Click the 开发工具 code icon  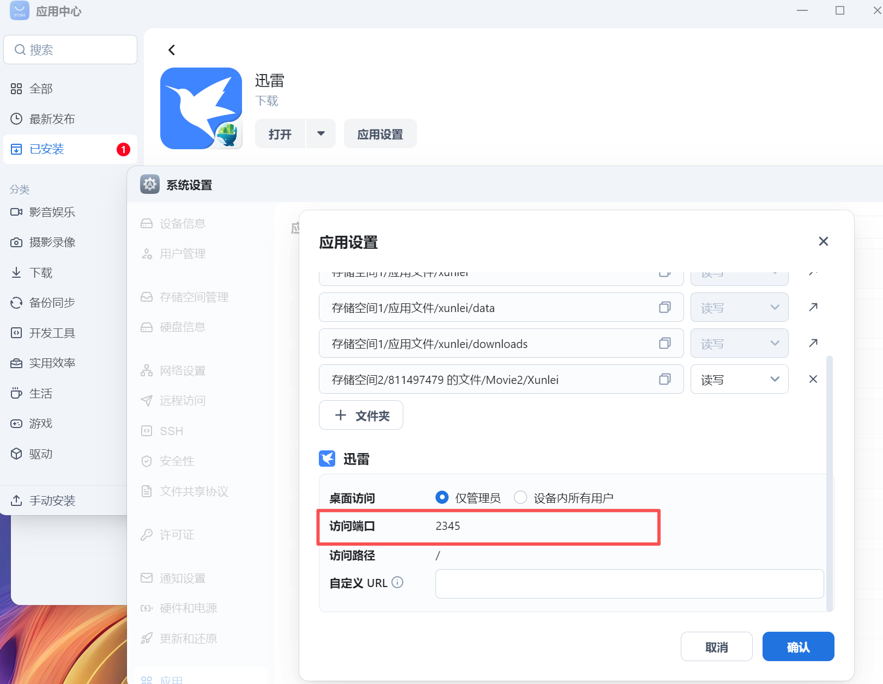click(16, 333)
